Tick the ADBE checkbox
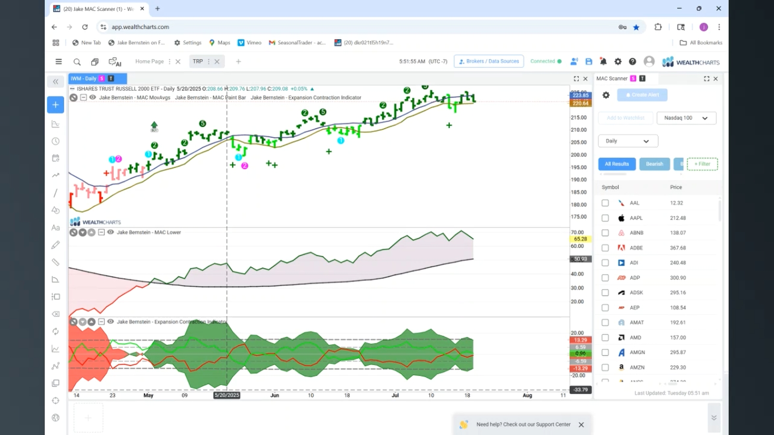 tap(605, 248)
